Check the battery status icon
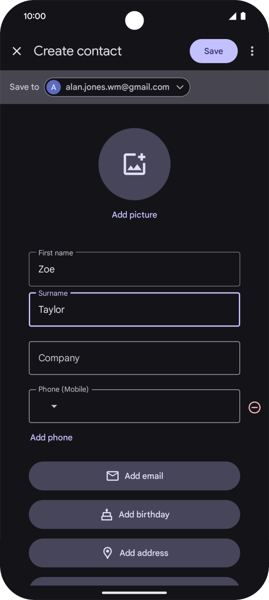 (x=243, y=16)
